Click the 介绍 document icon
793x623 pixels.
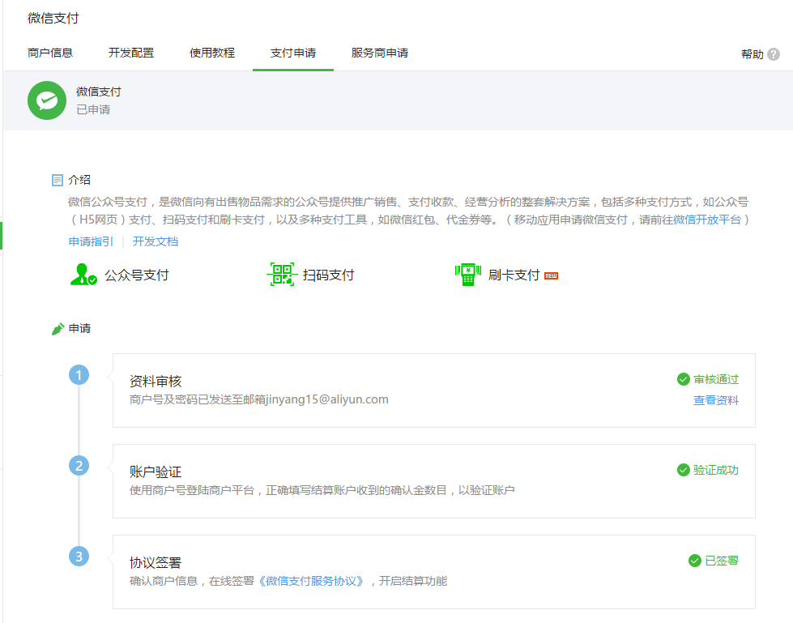point(57,180)
